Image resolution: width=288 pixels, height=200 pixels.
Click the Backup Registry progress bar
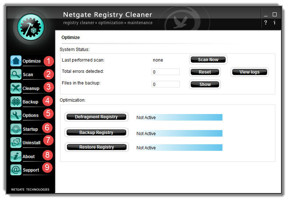click(179, 133)
